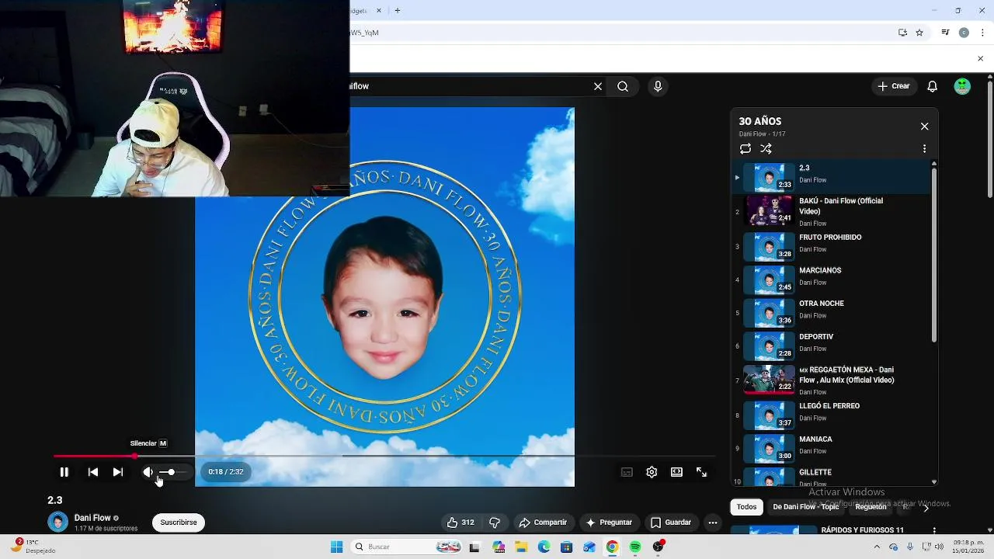Toggle subtitles in the player
Screen dimensions: 994x559
627,472
